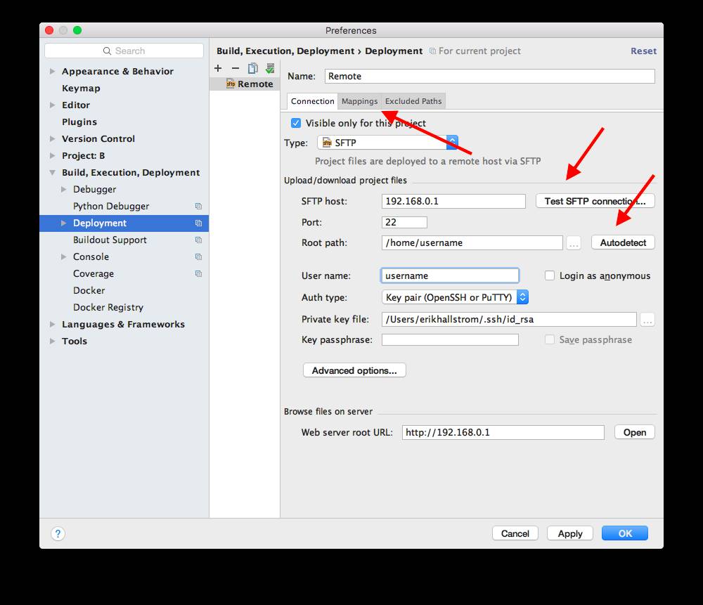Image resolution: width=703 pixels, height=605 pixels.
Task: Click the Autodetect root path button
Action: coord(623,242)
